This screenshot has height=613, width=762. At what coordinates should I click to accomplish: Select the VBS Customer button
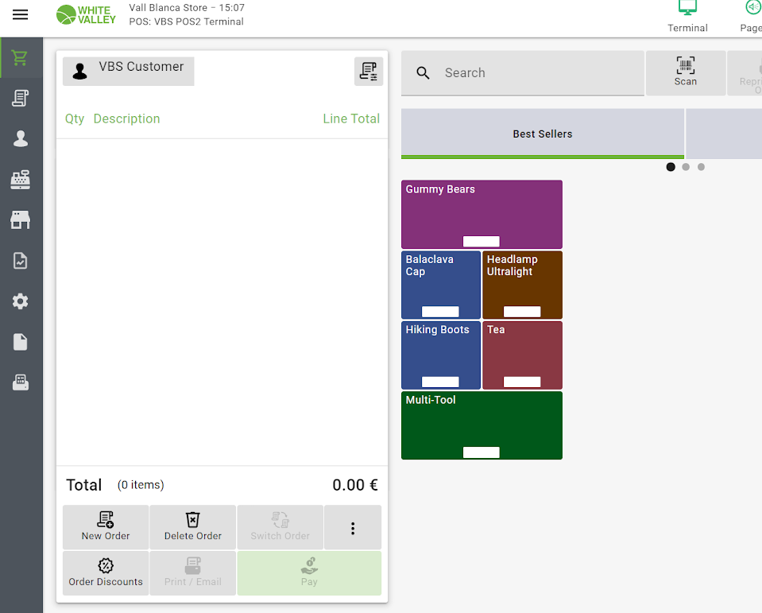(128, 71)
